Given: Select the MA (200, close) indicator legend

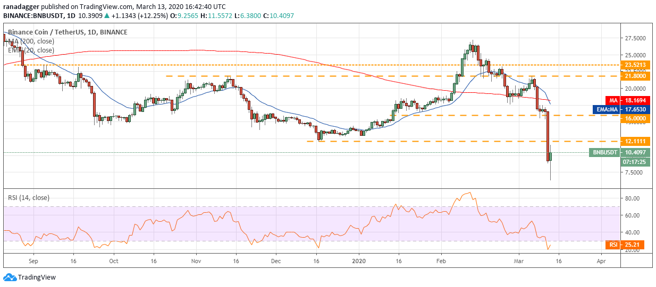Looking at the screenshot, I should click(x=30, y=41).
